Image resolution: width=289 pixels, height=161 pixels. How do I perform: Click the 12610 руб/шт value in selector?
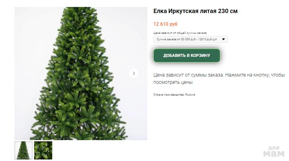click(x=207, y=39)
